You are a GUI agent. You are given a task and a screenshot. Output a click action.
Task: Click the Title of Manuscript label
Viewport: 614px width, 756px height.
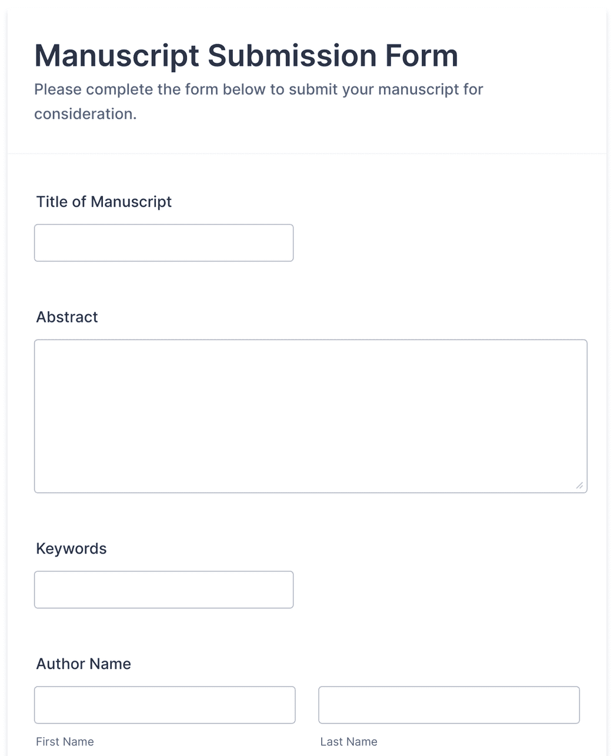pyautogui.click(x=104, y=202)
